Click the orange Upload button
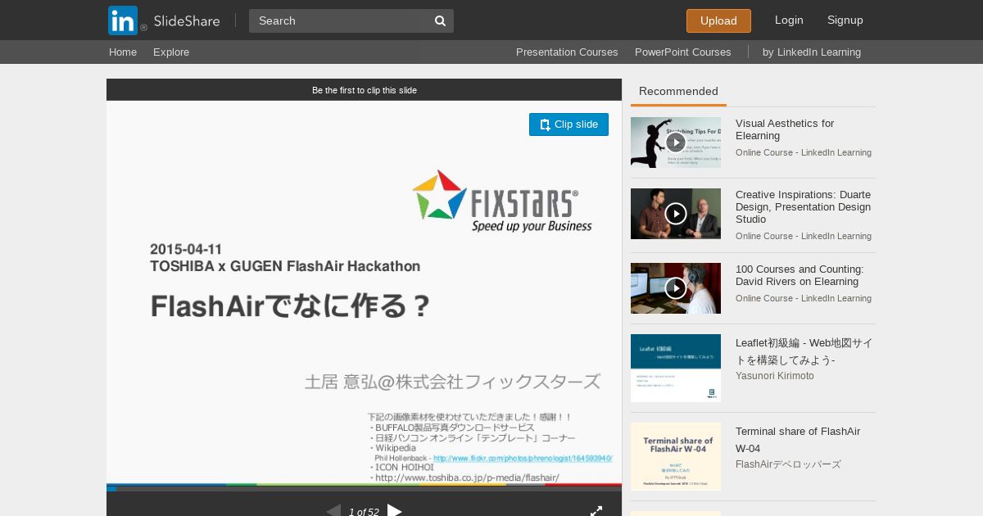983x516 pixels. click(x=718, y=20)
